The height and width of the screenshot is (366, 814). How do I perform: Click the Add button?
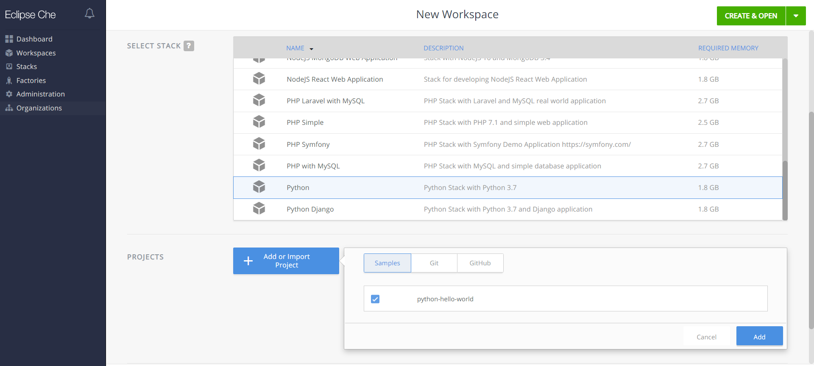point(759,337)
